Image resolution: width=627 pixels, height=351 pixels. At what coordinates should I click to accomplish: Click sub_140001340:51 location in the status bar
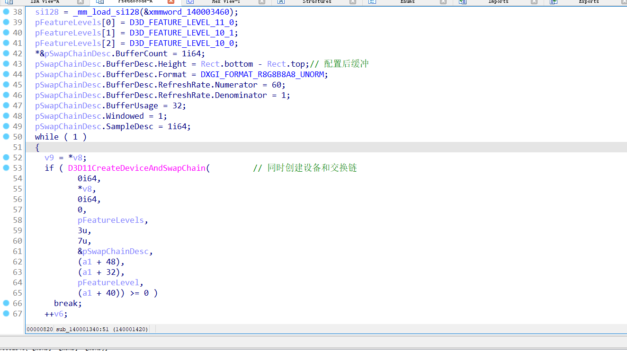82,329
